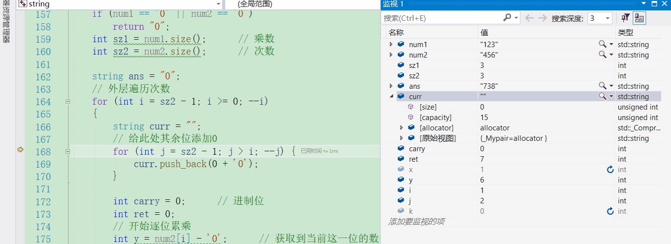Click the value "738" of ans
671x244 pixels.
pyautogui.click(x=489, y=86)
